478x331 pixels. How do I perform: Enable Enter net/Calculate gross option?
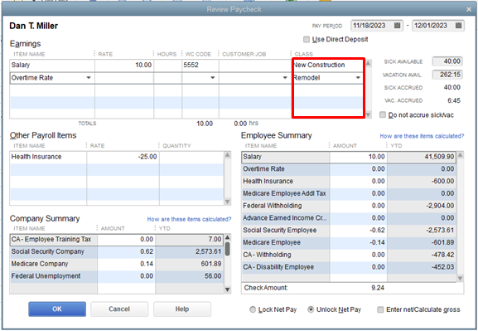coord(380,309)
